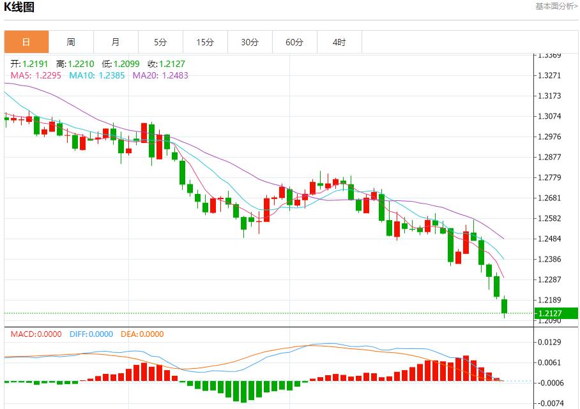Viewport: 580px width, 409px height.
Task: Open the 60分 timeframe tab
Action: pos(294,41)
